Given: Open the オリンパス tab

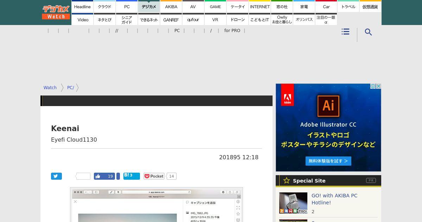Looking at the screenshot, I should click(x=304, y=19).
